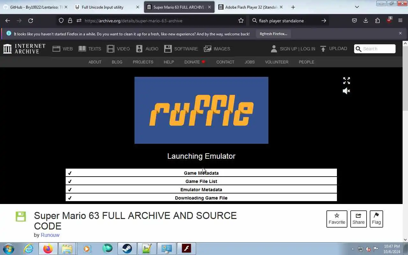Screen dimensions: 408x255
Task: Click the browser back arrow
Action: (x=8, y=21)
